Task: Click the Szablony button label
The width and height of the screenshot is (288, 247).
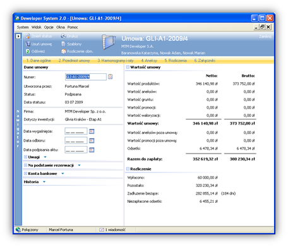Action: (x=74, y=44)
